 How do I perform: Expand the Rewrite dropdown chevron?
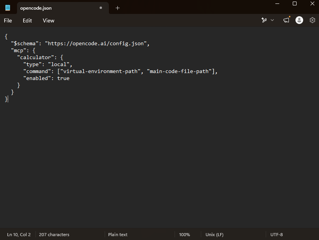pos(272,20)
